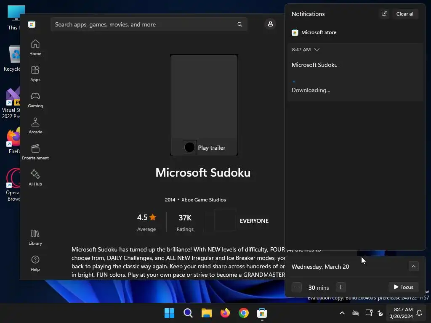Screen dimensions: 431x323
Task: Click the Store search input field
Action: coord(149,24)
